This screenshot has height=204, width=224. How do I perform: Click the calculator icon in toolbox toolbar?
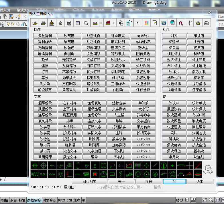point(164,23)
